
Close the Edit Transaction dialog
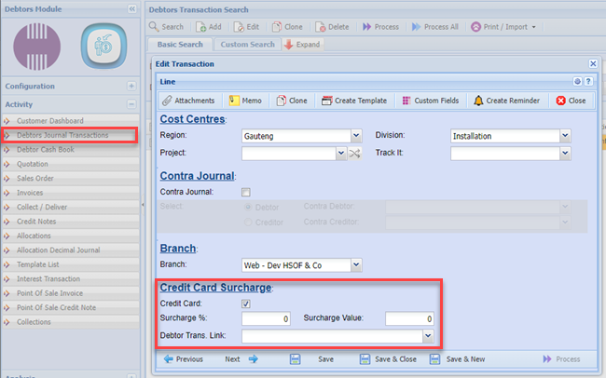point(593,63)
